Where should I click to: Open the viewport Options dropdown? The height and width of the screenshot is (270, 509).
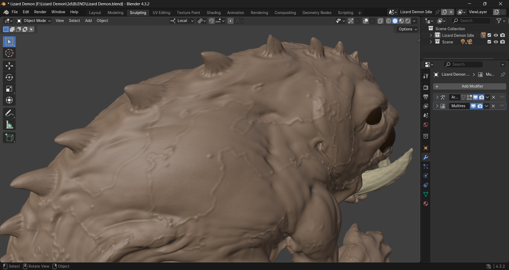[408, 29]
